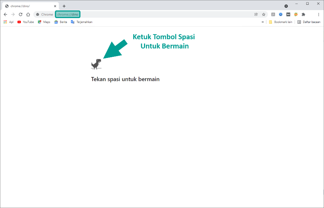Bookmark this tab with the star

click(264, 14)
